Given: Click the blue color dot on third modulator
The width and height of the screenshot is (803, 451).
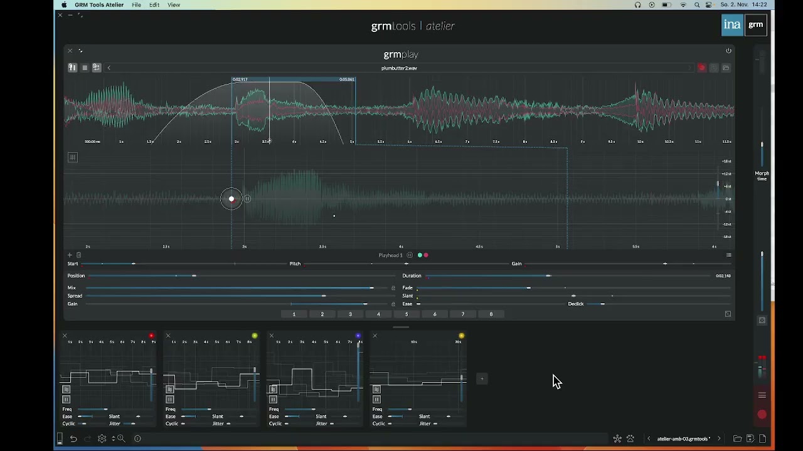Looking at the screenshot, I should 358,336.
